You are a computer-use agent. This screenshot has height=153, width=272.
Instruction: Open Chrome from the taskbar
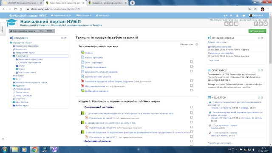[34, 150]
